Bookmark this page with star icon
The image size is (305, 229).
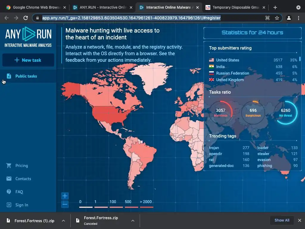[x=277, y=18]
